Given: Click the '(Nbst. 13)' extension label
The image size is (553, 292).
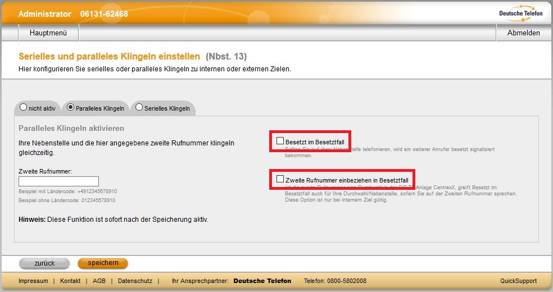Looking at the screenshot, I should point(226,56).
